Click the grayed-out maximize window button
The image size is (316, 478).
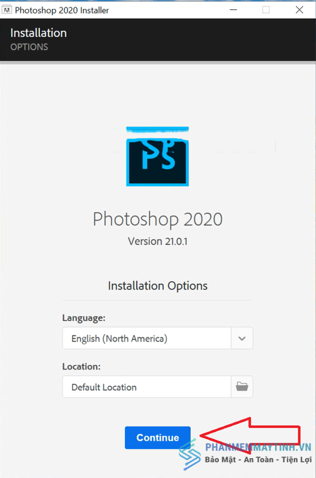(x=266, y=10)
